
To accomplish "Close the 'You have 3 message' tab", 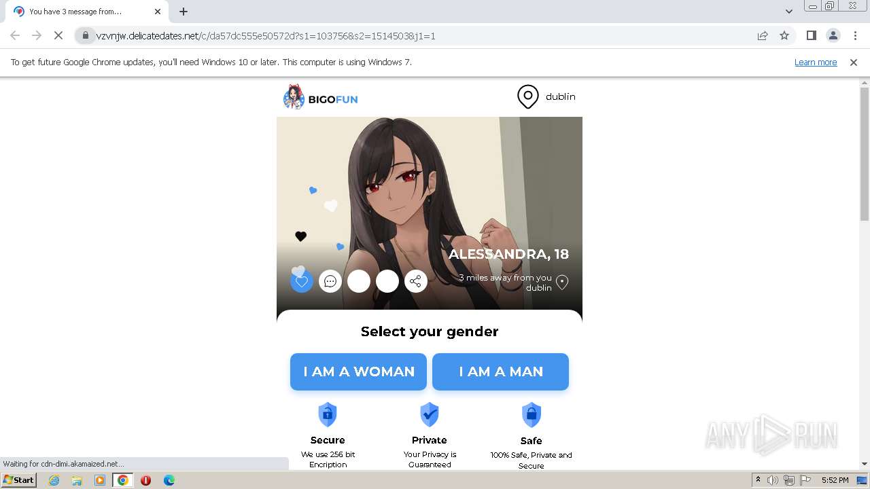I will 158,12.
